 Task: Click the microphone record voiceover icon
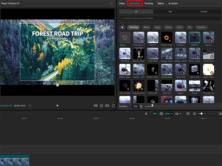(x=146, y=114)
